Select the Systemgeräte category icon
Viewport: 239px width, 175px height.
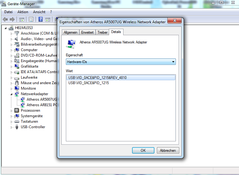click(17, 116)
